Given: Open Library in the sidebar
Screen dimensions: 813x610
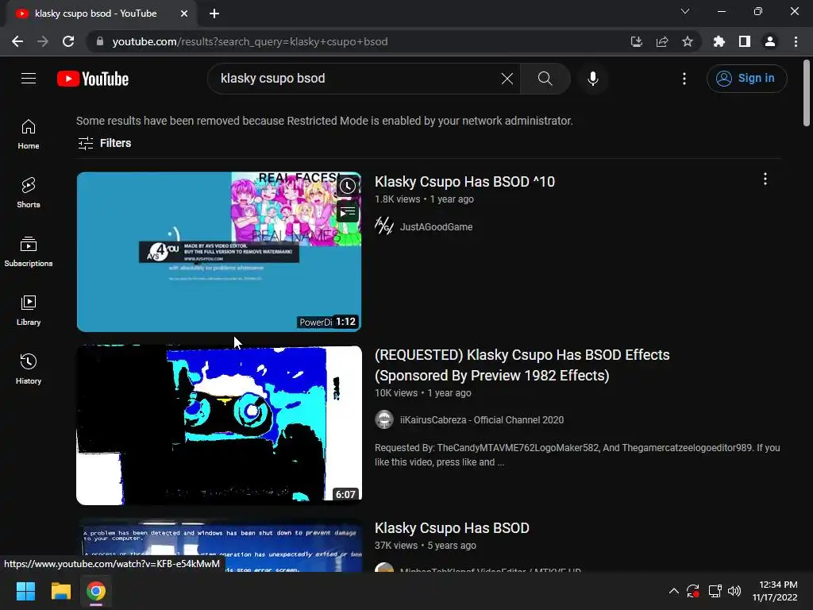Looking at the screenshot, I should pyautogui.click(x=29, y=311).
